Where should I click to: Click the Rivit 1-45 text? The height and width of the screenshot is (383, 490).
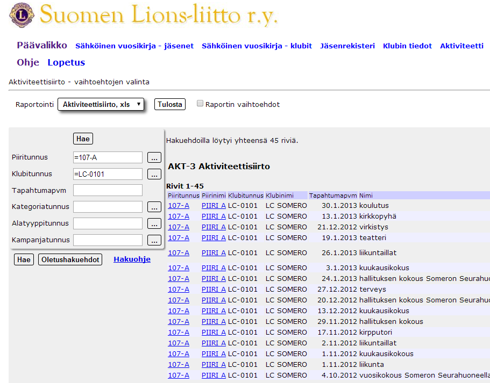click(184, 186)
